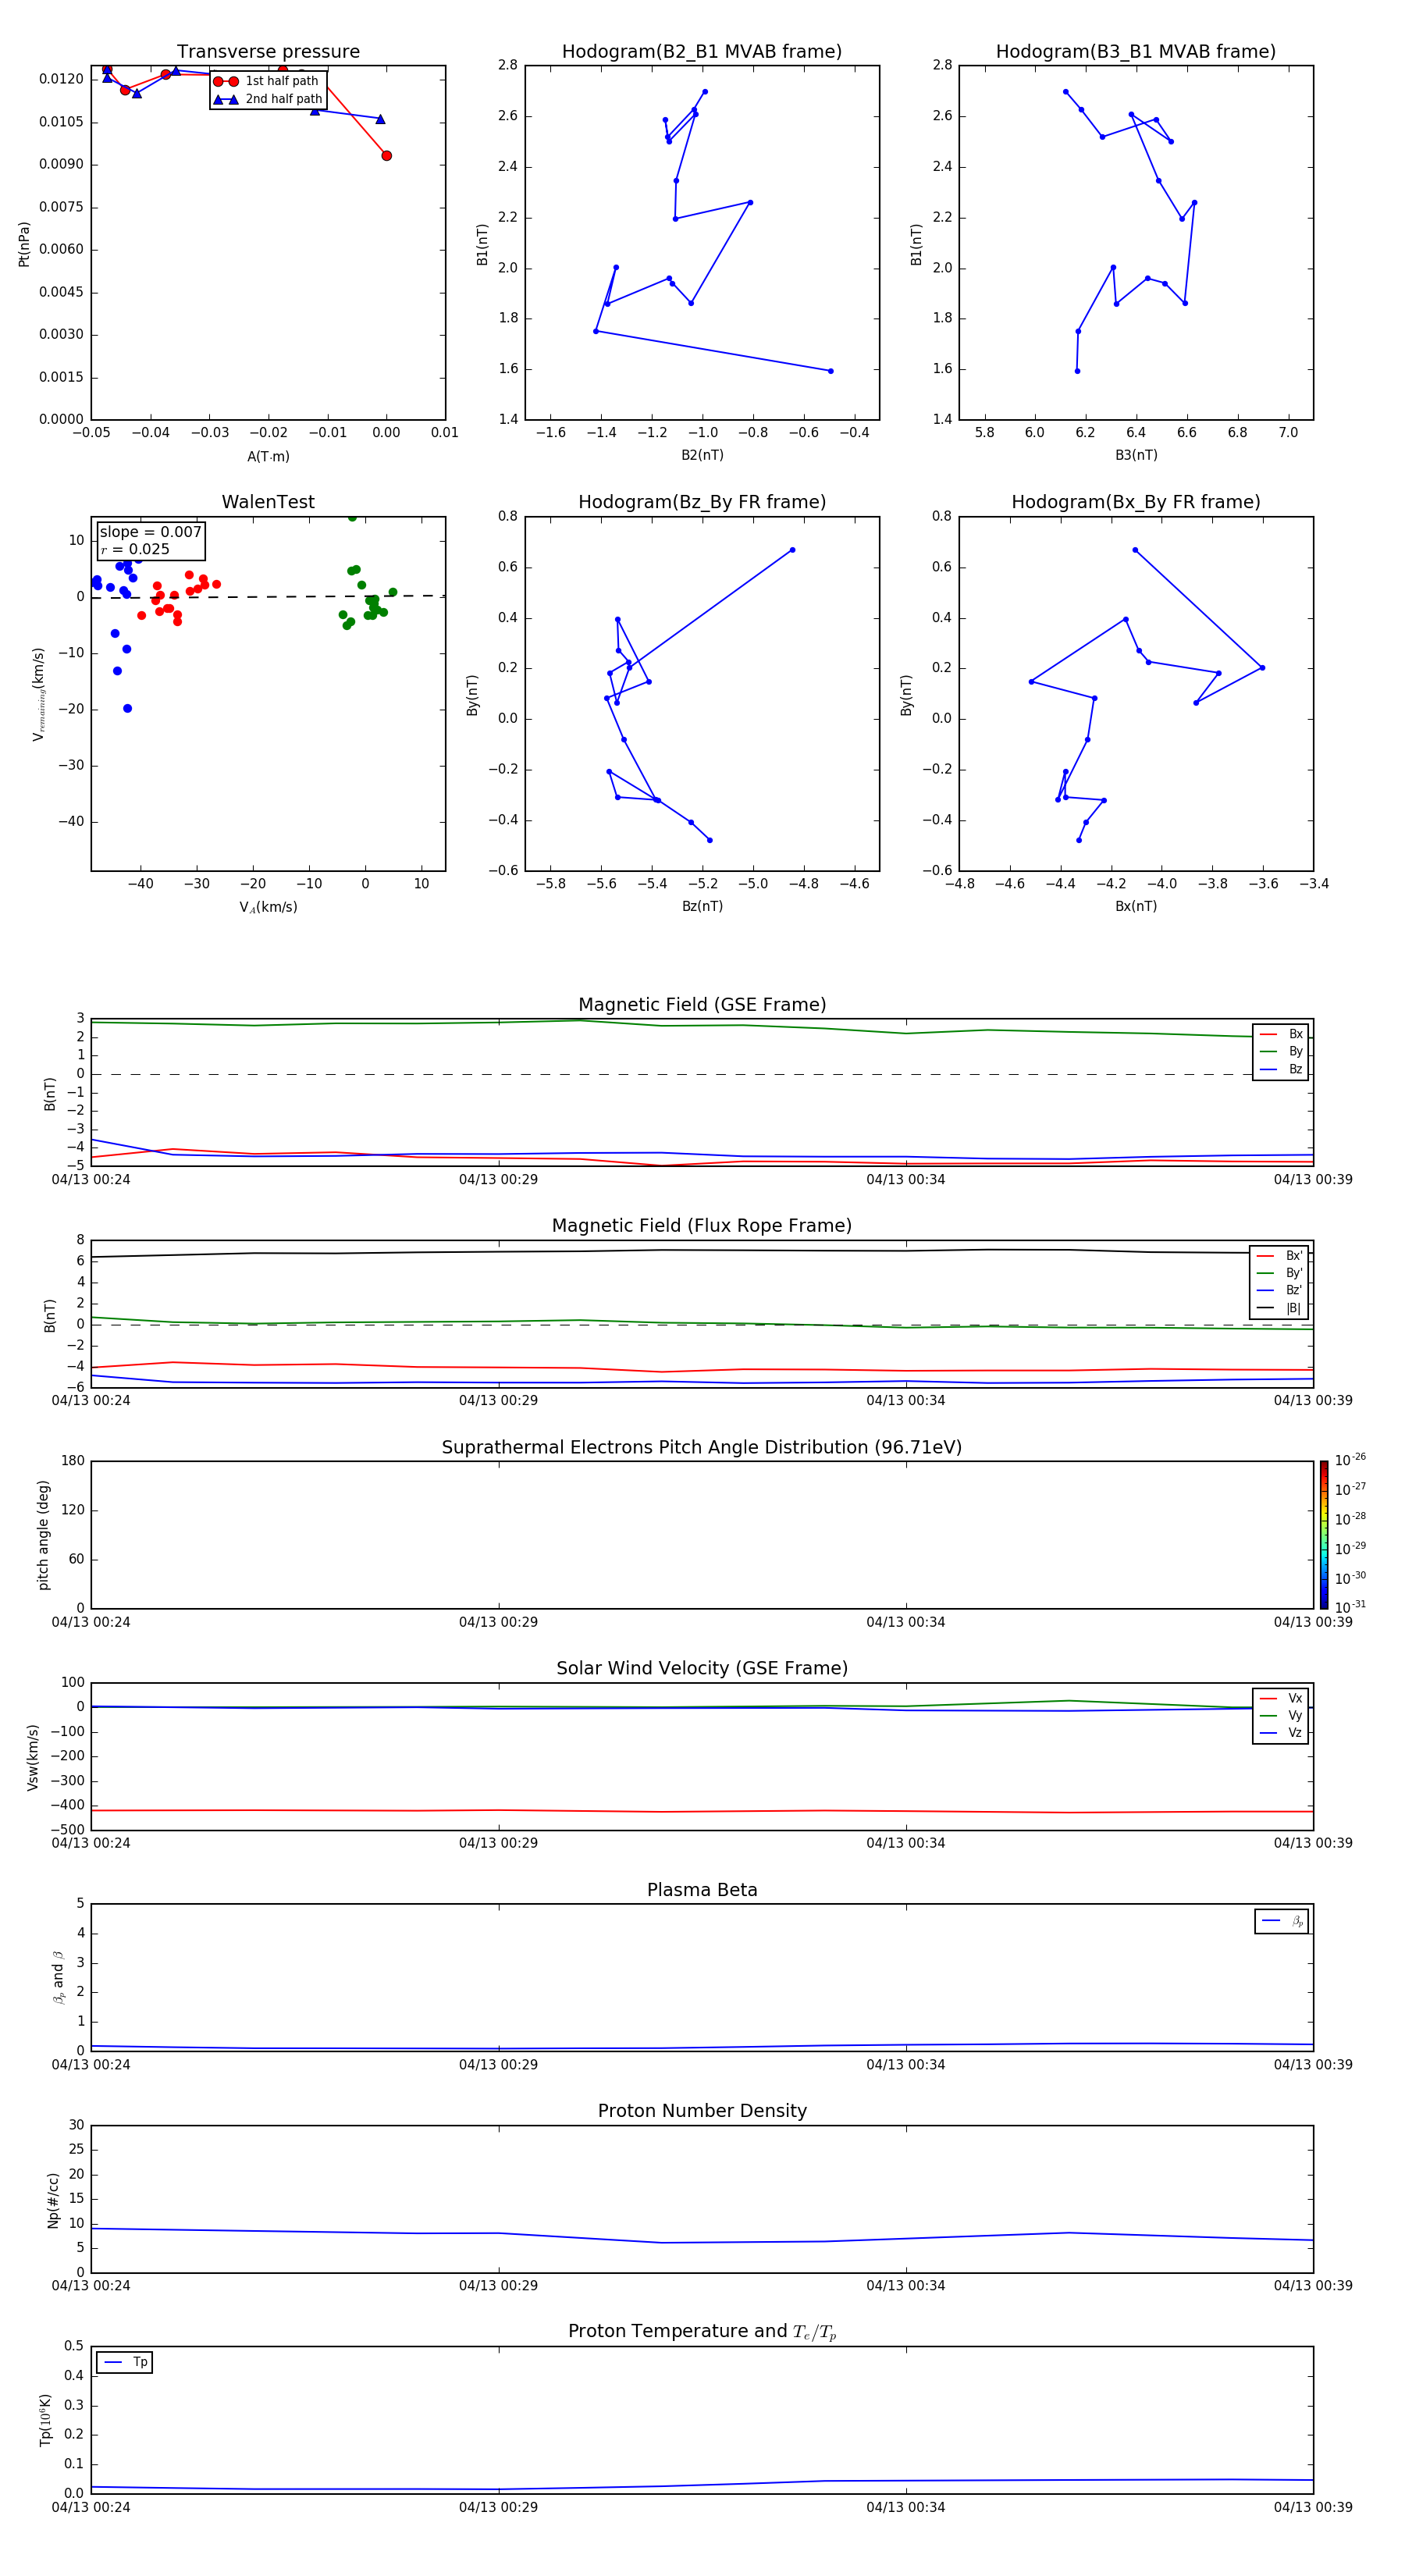
Task: Click the 'Np(#/cc)' y-axis label
Action: point(53,2200)
